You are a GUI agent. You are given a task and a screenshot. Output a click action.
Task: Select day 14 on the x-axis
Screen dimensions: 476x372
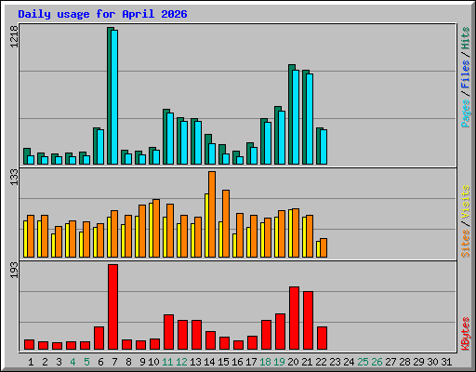pos(209,362)
